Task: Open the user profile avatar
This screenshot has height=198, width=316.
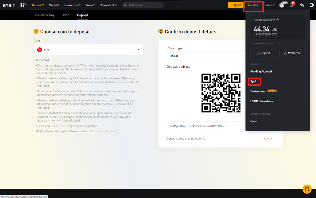Action: [x=282, y=5]
